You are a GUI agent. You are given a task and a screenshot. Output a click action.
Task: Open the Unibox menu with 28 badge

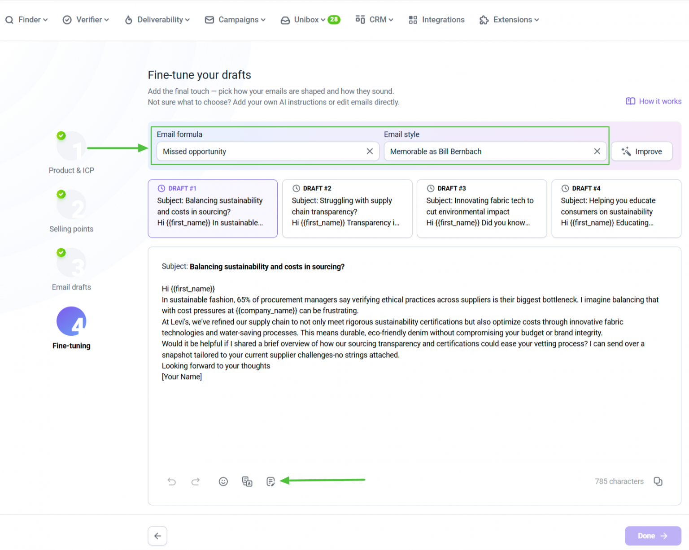coord(310,20)
